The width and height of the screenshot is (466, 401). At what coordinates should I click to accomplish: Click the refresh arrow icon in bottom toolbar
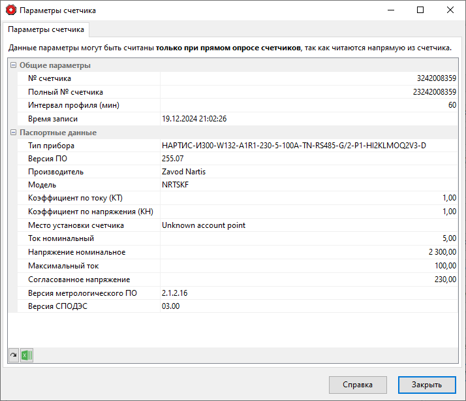pyautogui.click(x=14, y=355)
